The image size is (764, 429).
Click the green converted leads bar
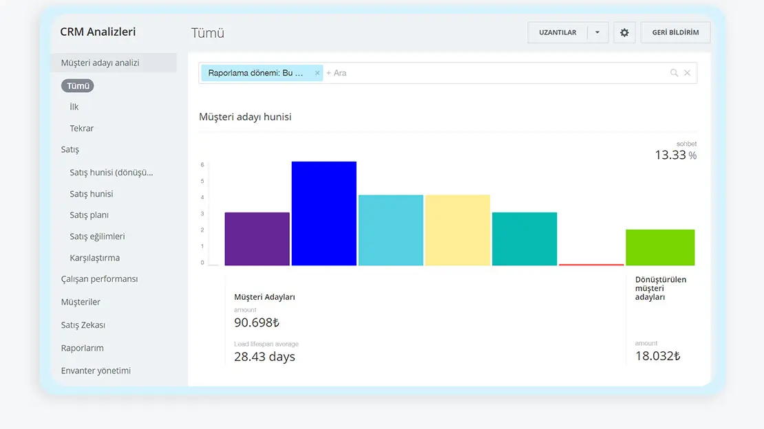(x=659, y=247)
